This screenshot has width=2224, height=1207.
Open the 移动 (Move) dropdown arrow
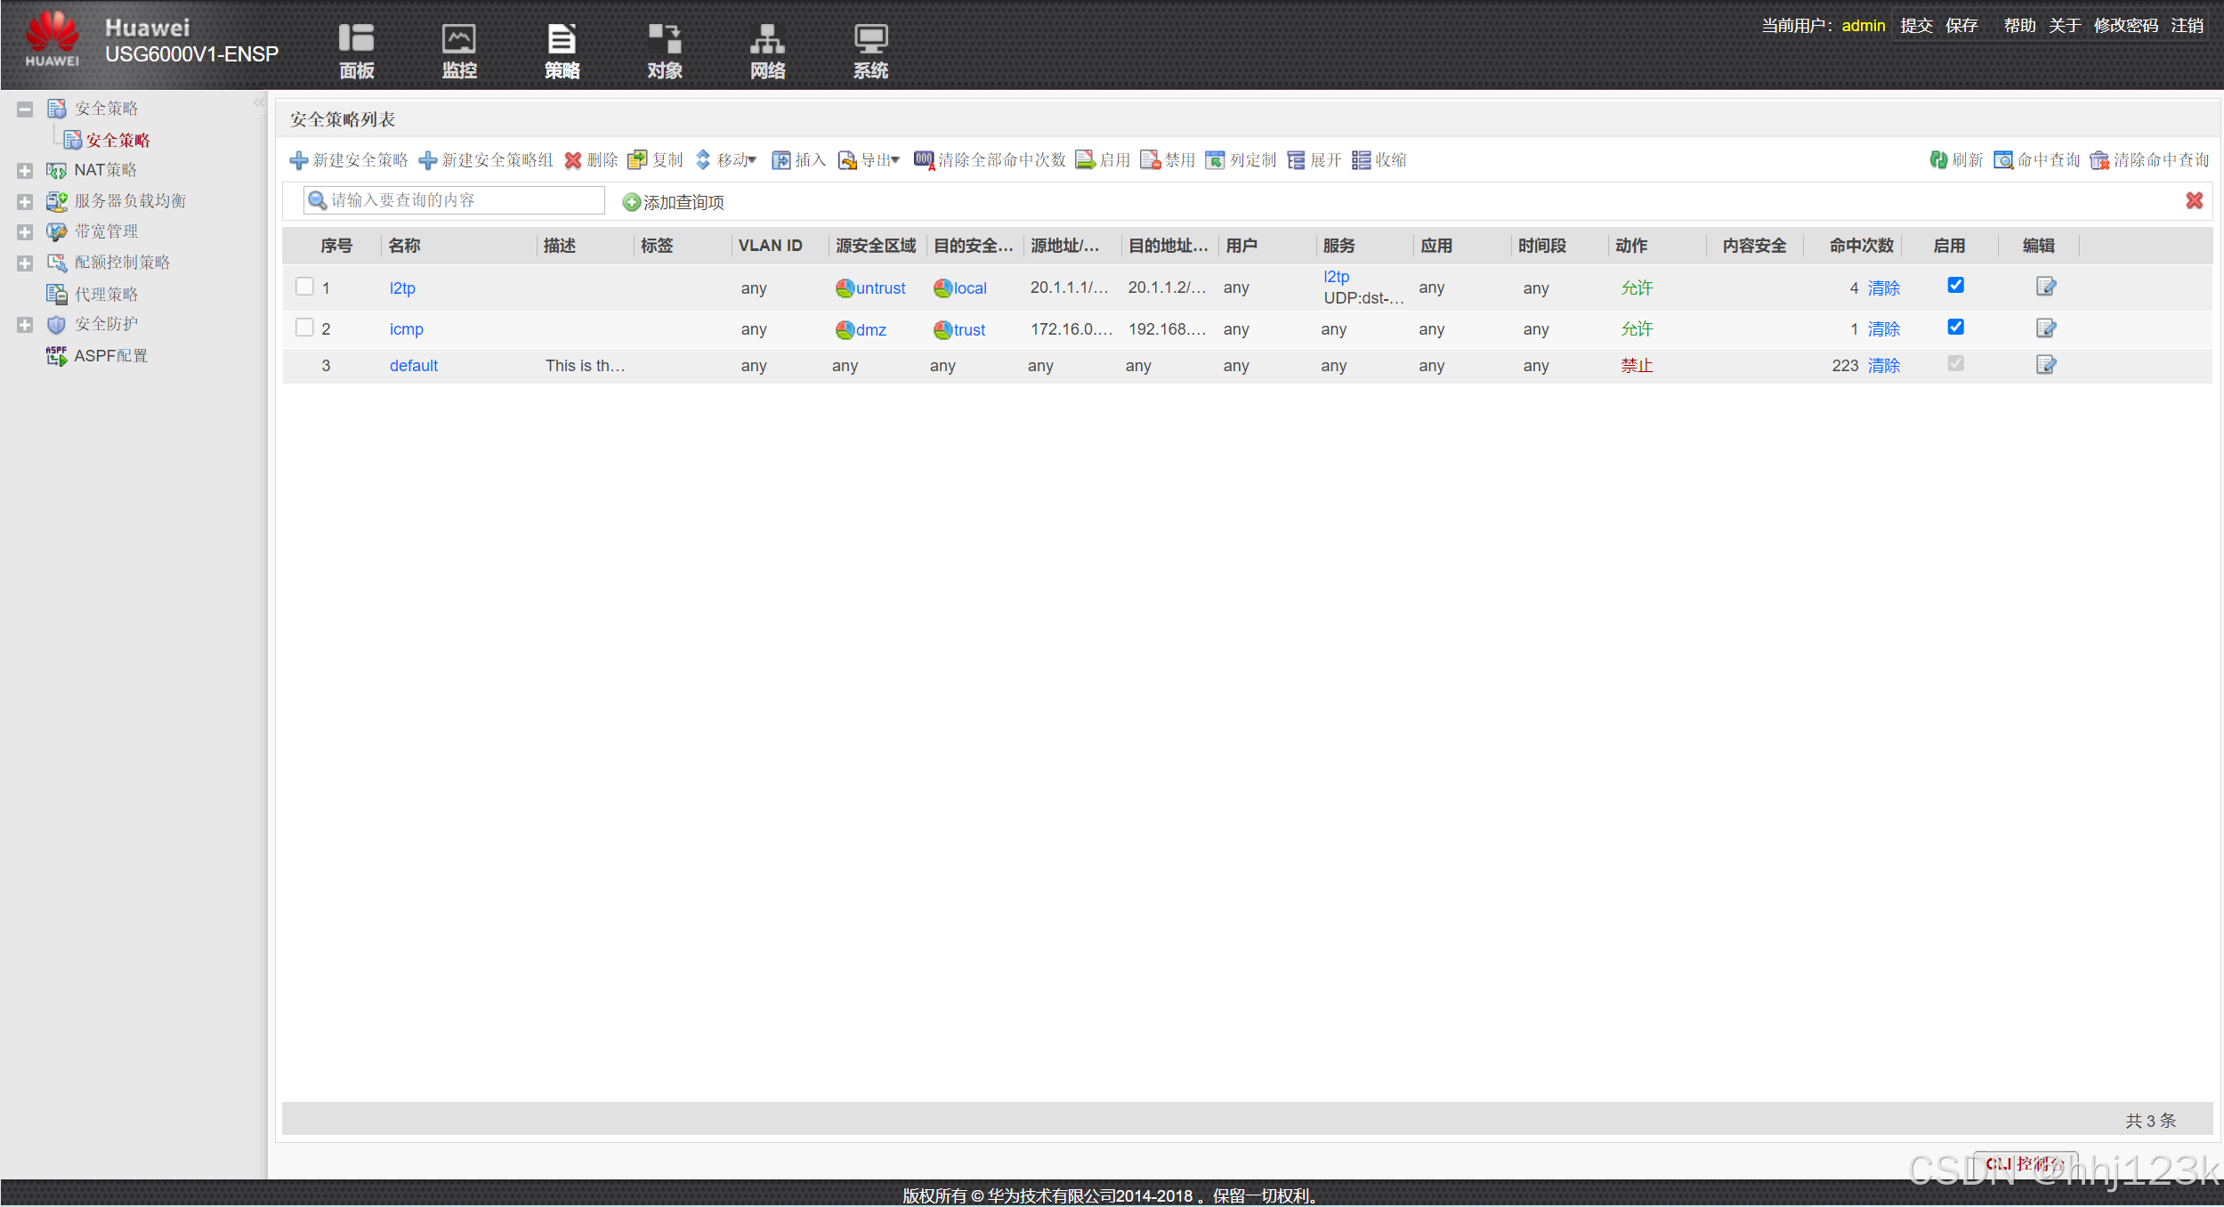(752, 160)
